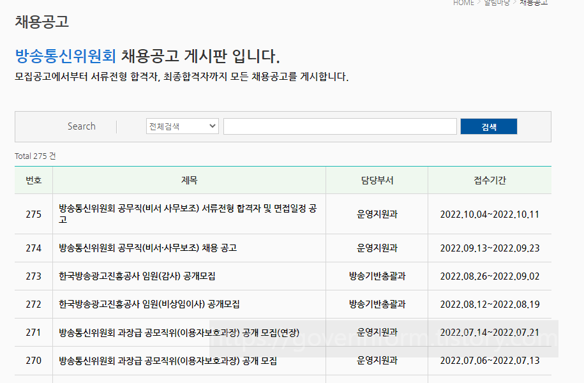
Task: Click date range 2022.08.12~2022.08.19
Action: click(490, 304)
